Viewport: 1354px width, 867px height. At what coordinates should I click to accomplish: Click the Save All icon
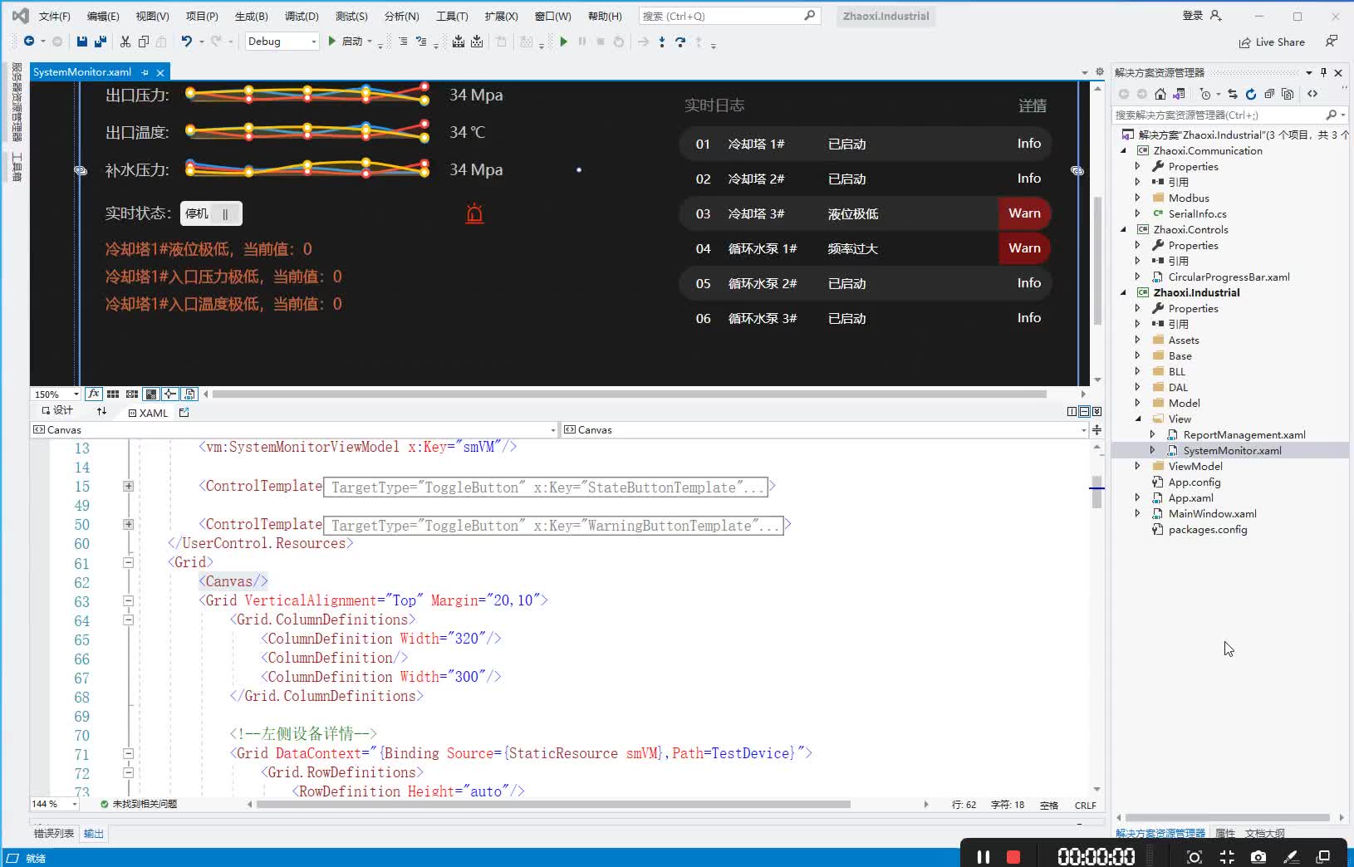tap(101, 42)
